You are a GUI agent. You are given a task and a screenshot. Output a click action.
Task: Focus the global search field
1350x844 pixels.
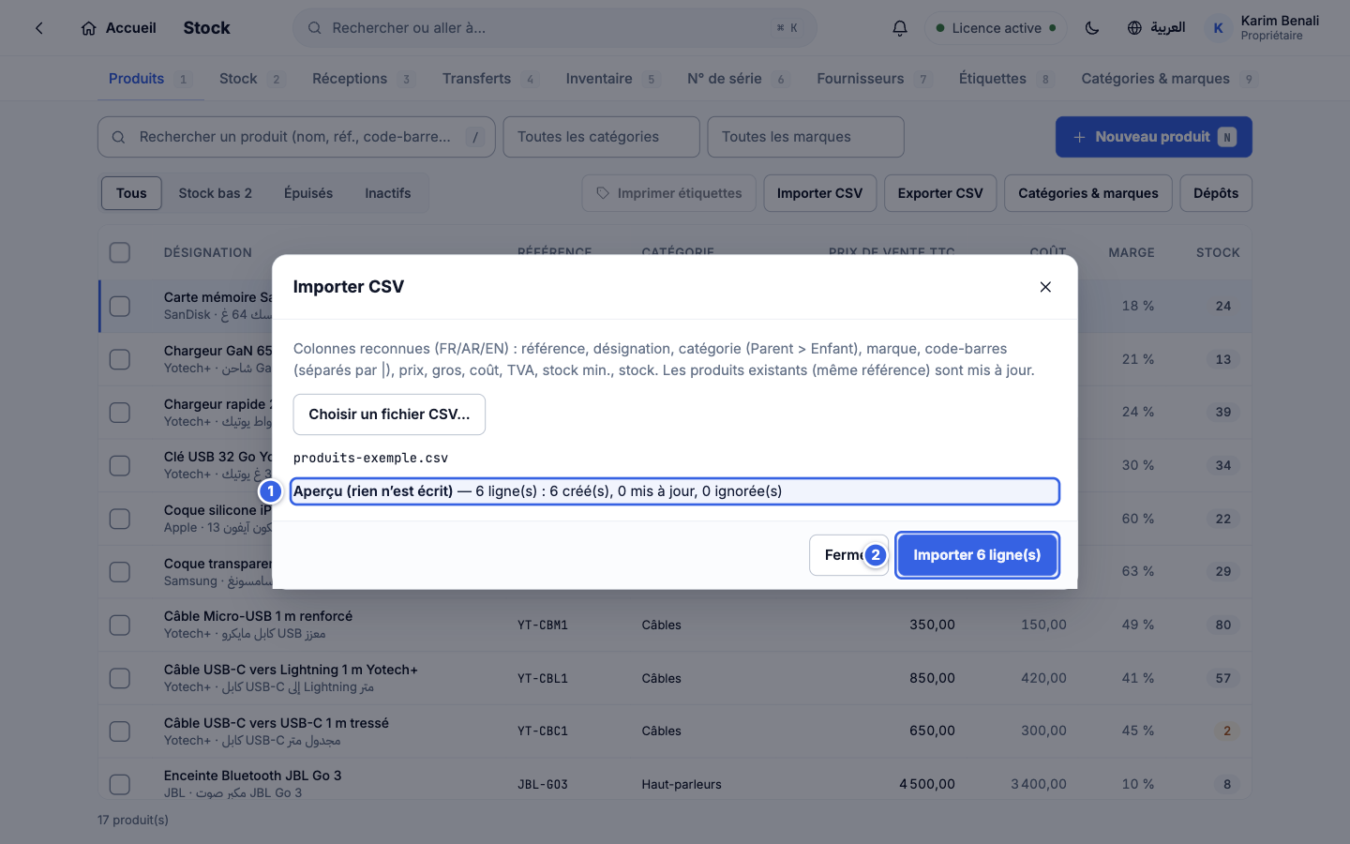(555, 28)
